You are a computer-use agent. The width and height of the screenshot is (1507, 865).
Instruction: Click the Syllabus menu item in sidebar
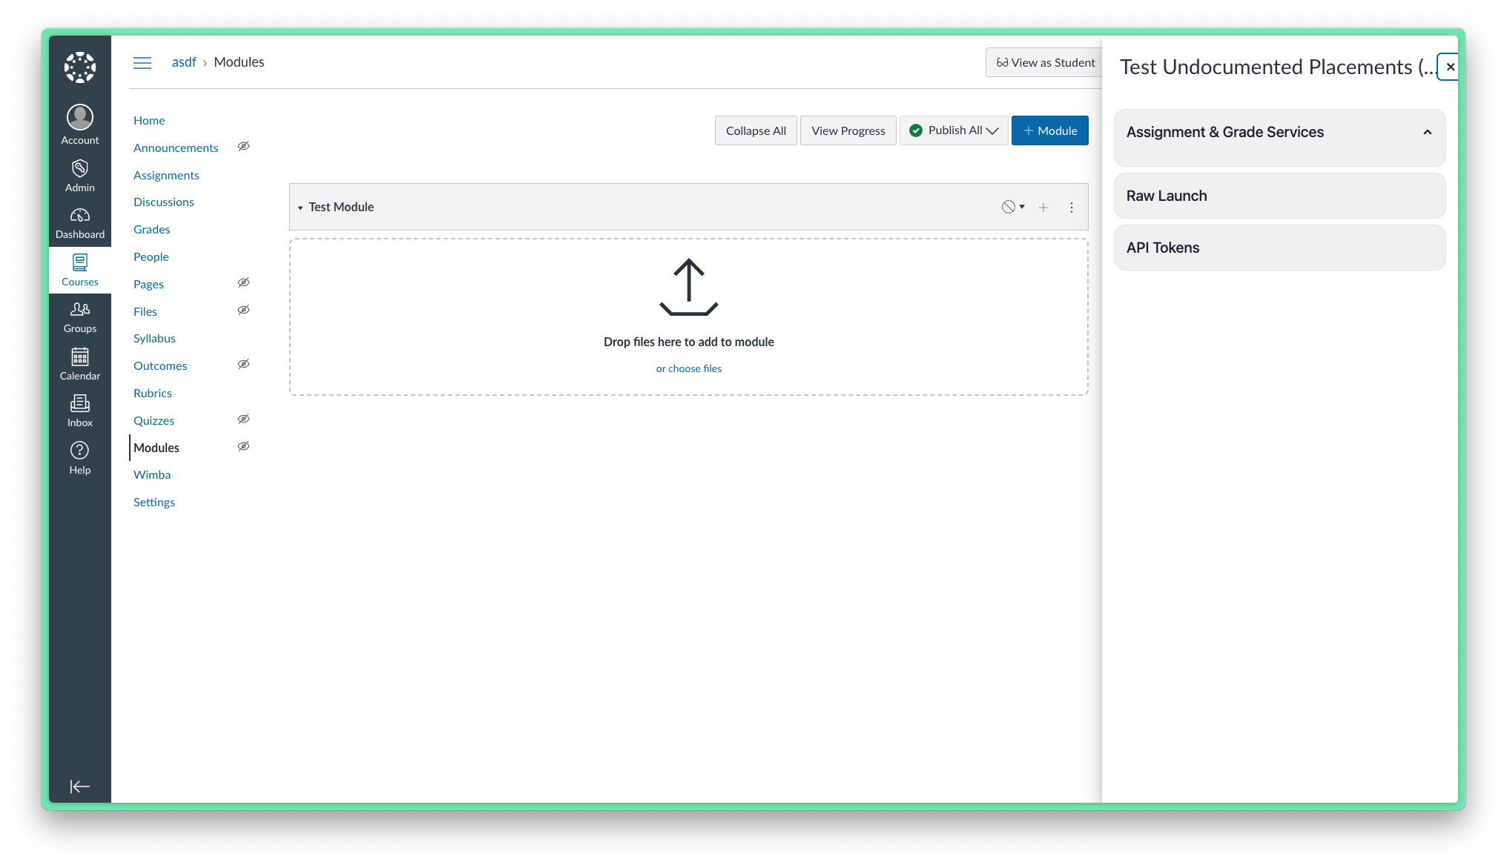154,337
